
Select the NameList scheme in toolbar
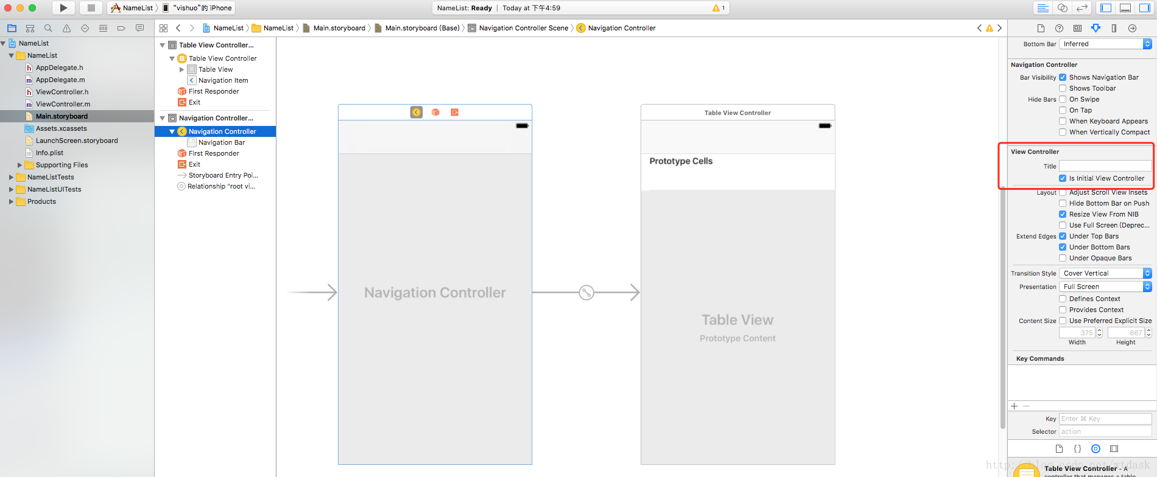[132, 8]
